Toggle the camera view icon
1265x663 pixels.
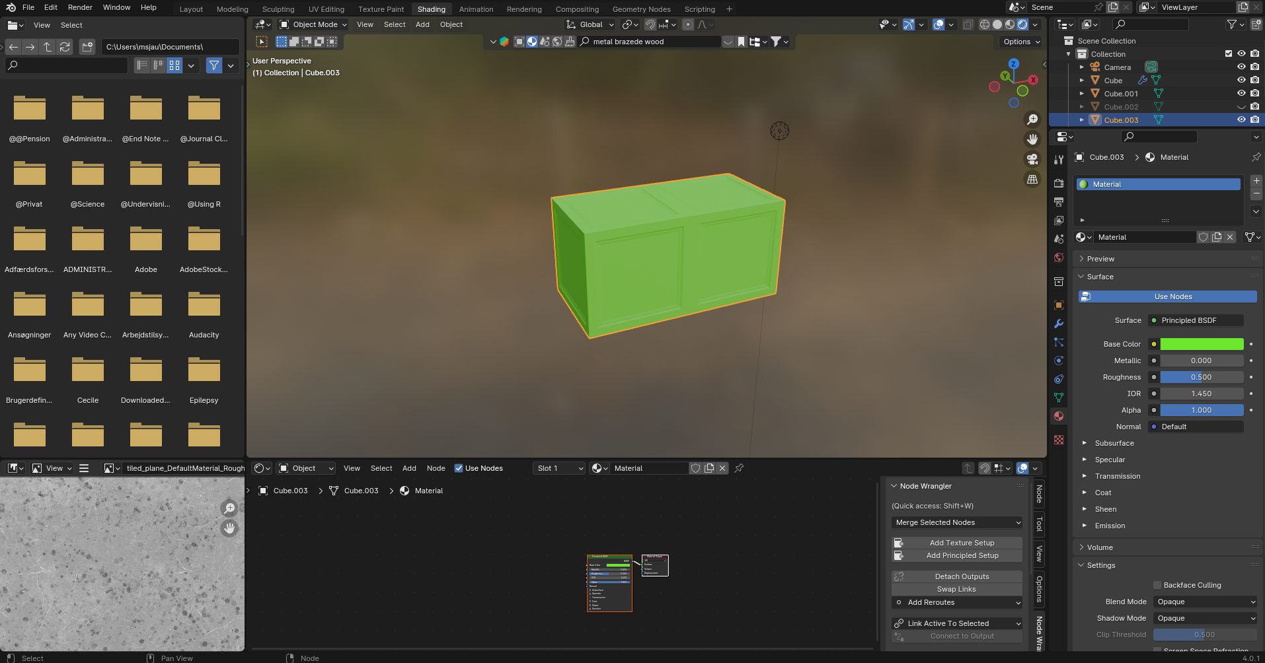click(x=1032, y=159)
